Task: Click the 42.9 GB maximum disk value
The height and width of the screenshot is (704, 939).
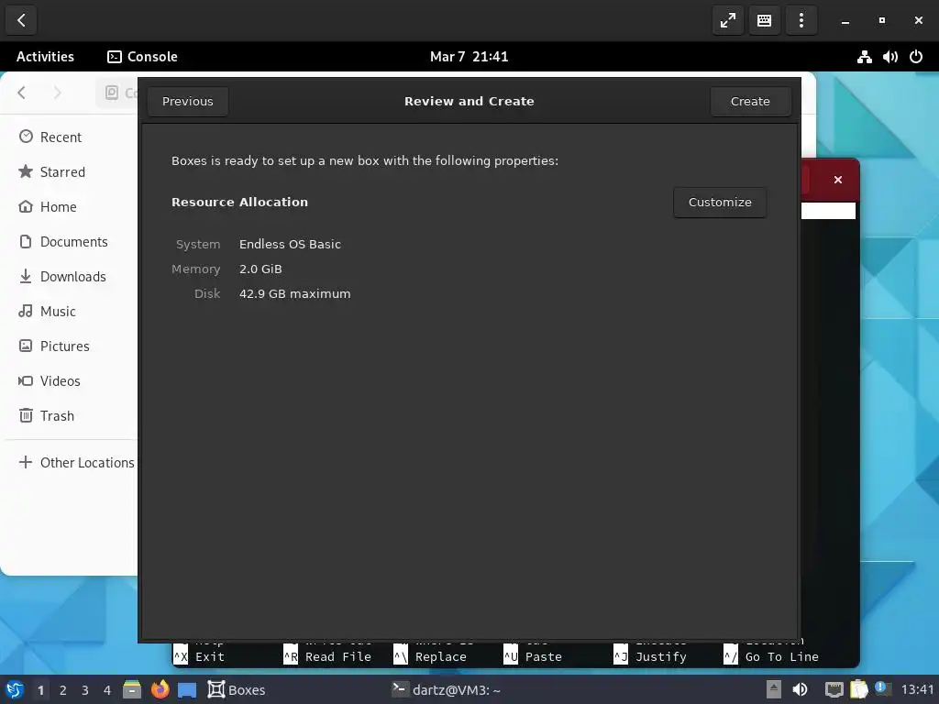Action: [294, 294]
